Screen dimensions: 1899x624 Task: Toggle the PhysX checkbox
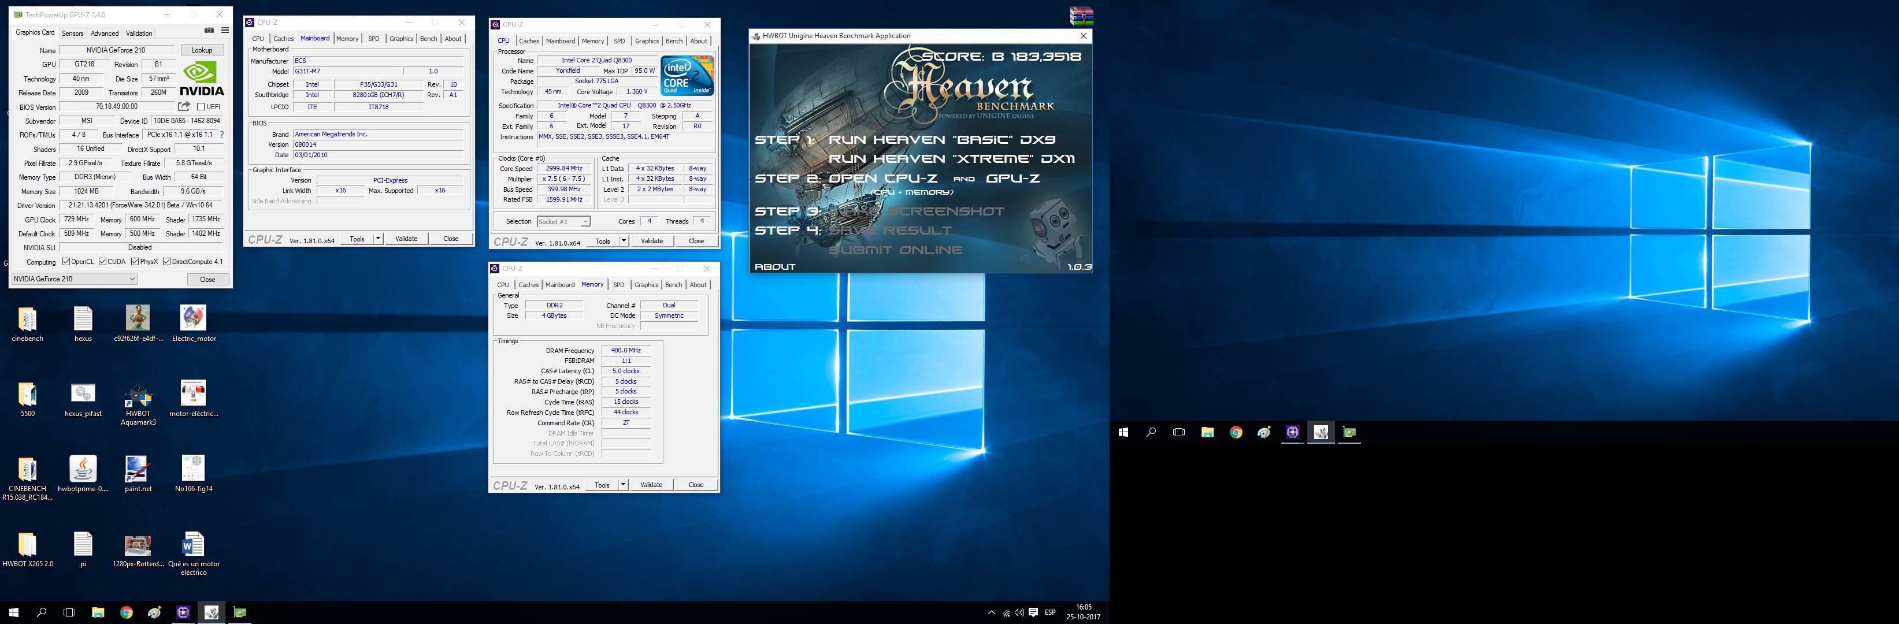[x=135, y=262]
